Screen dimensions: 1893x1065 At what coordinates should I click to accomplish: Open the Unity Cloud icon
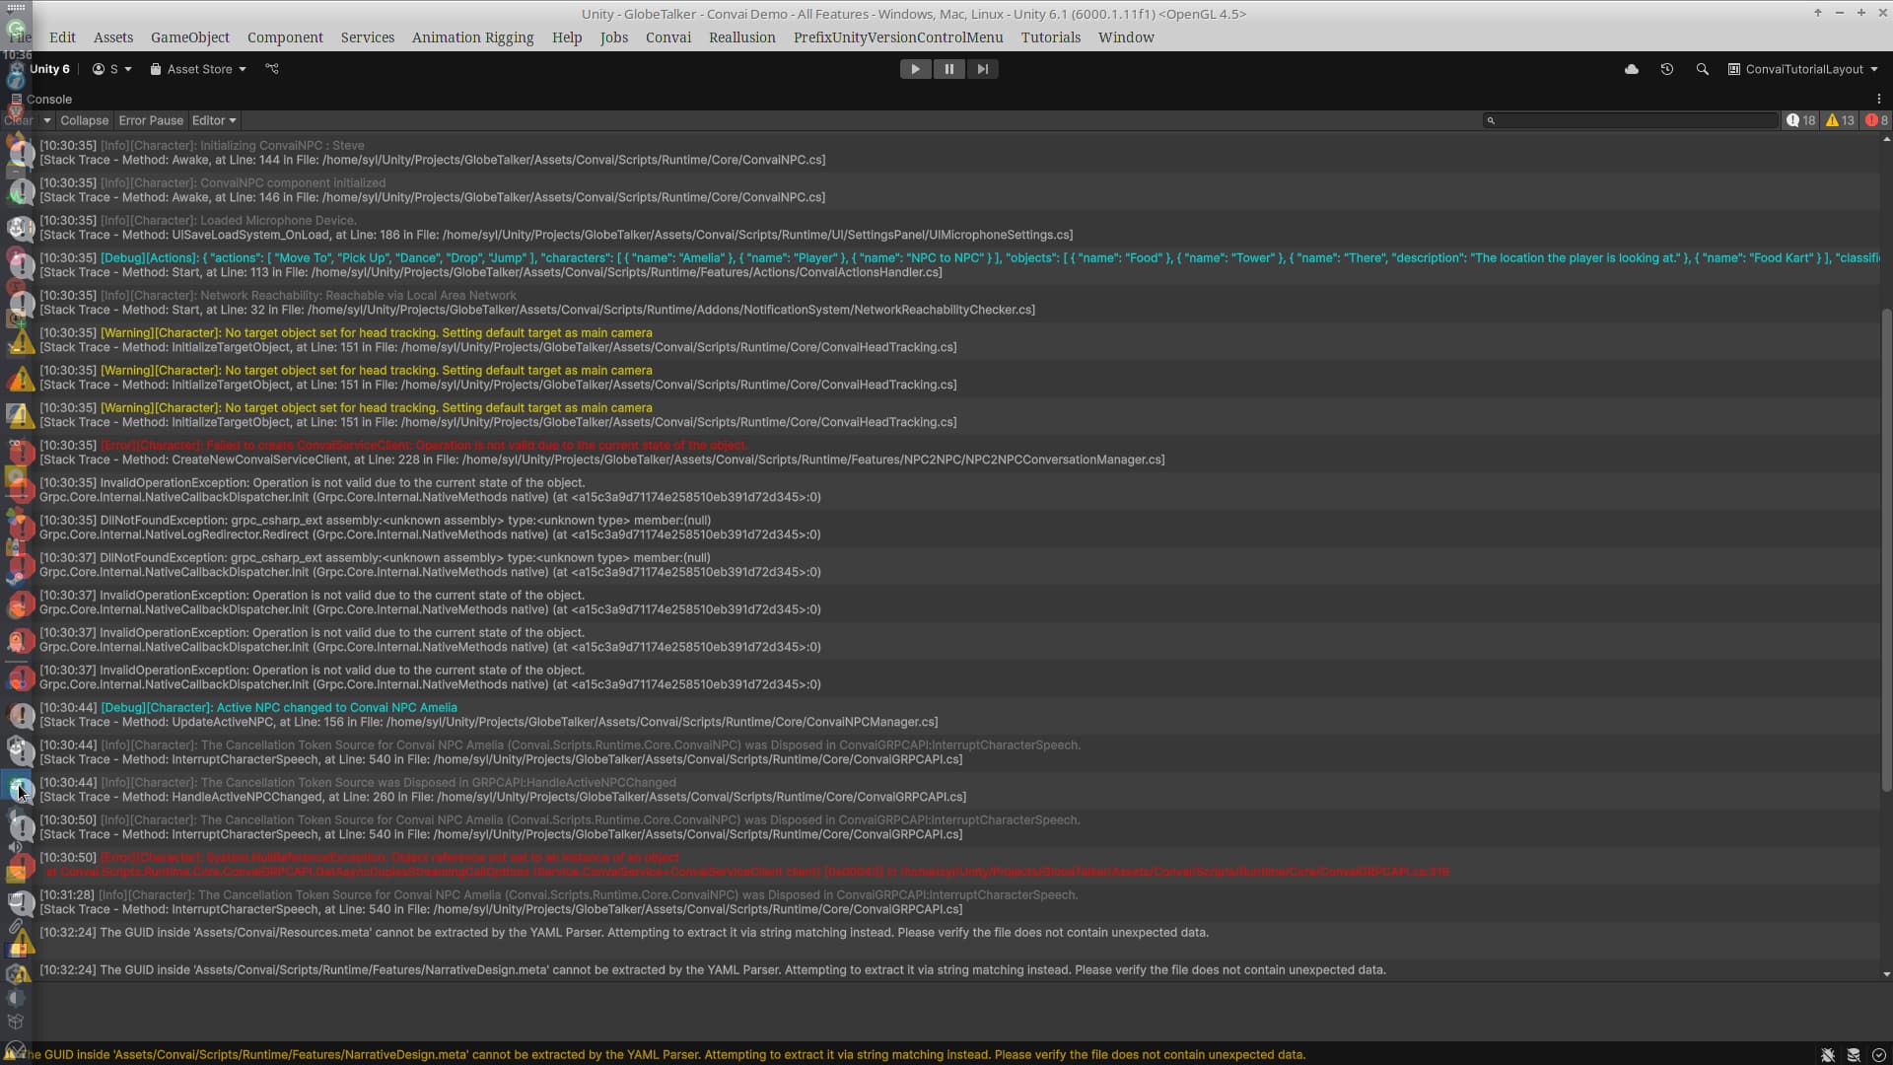tap(1632, 69)
